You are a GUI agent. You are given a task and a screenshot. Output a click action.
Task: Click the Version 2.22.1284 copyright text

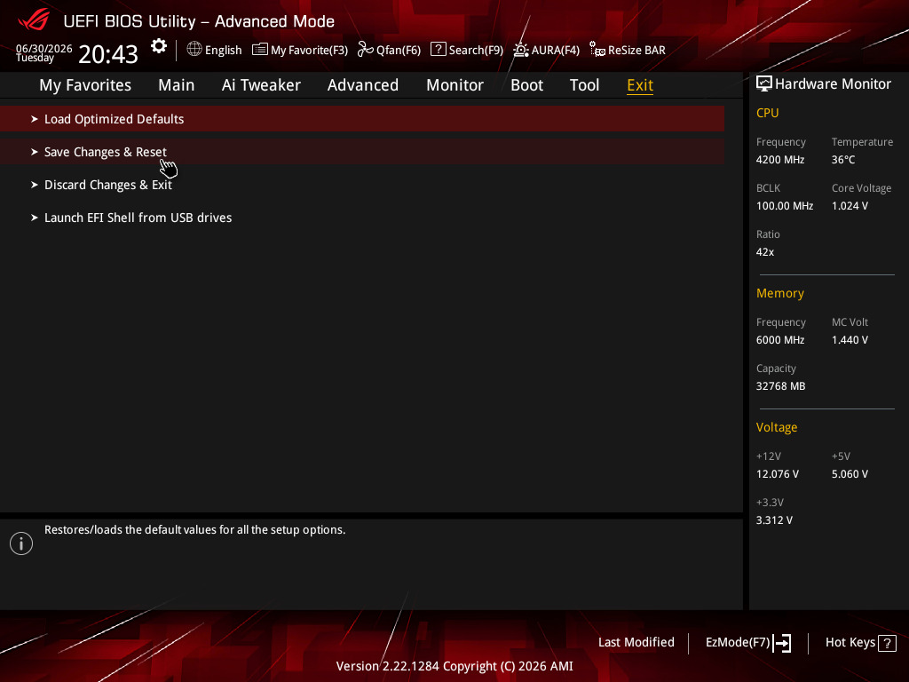[454, 666]
